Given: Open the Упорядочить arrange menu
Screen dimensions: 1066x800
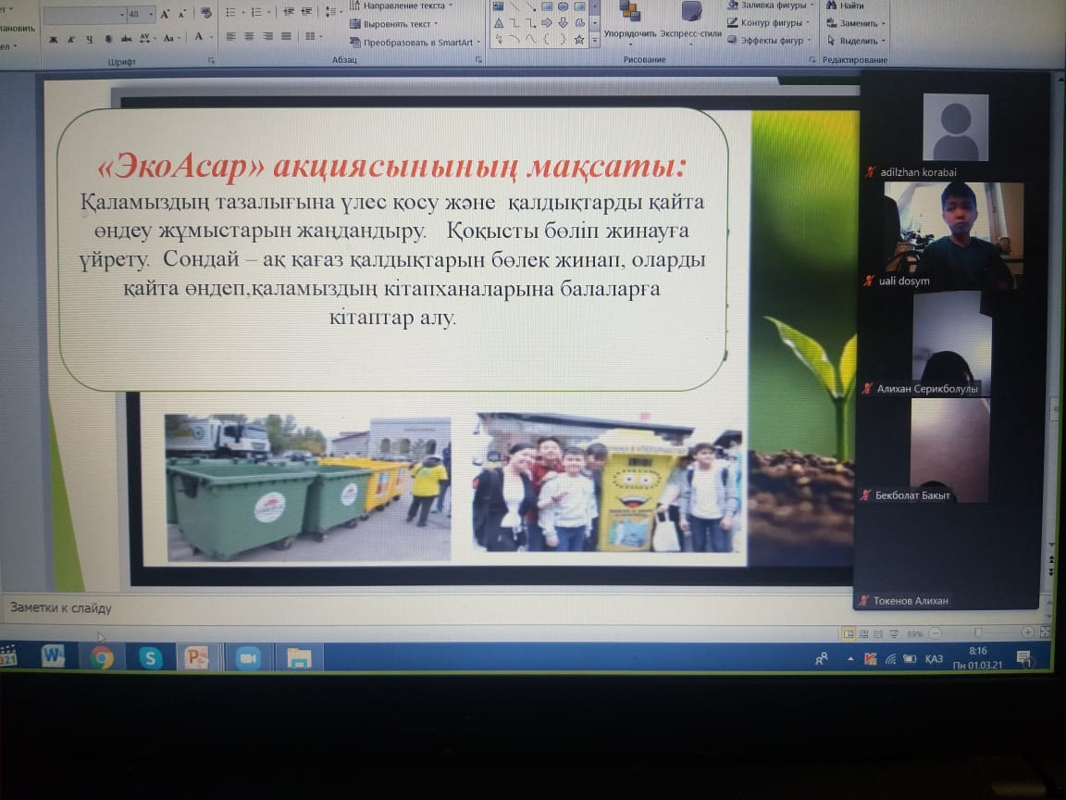Looking at the screenshot, I should click(x=630, y=22).
